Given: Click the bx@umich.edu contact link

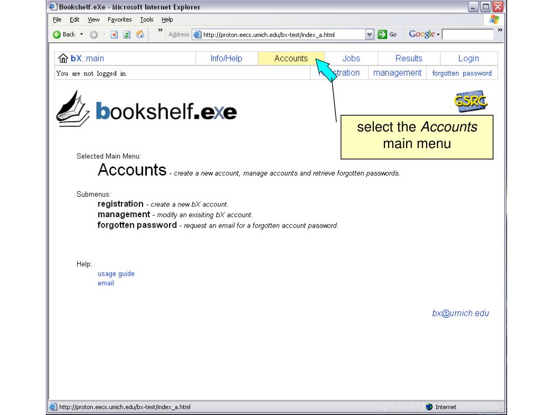Looking at the screenshot, I should pyautogui.click(x=461, y=313).
